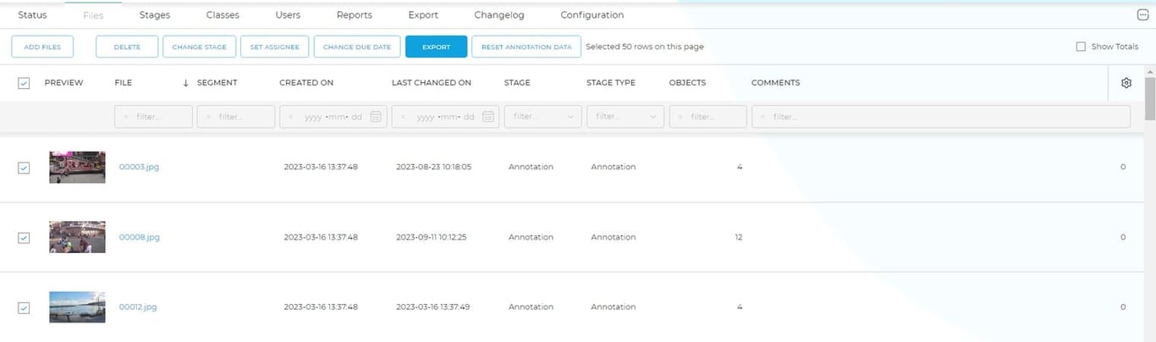Image resolution: width=1156 pixels, height=342 pixels.
Task: Click the preview thumbnail of 00008.jpg
Action: click(x=77, y=237)
